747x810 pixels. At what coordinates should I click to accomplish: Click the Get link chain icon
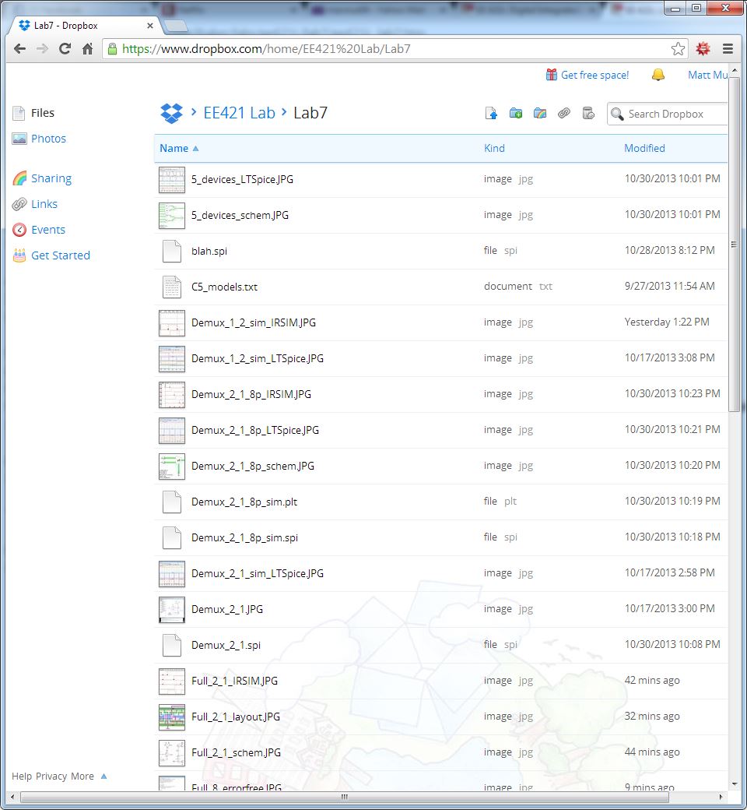pos(564,113)
